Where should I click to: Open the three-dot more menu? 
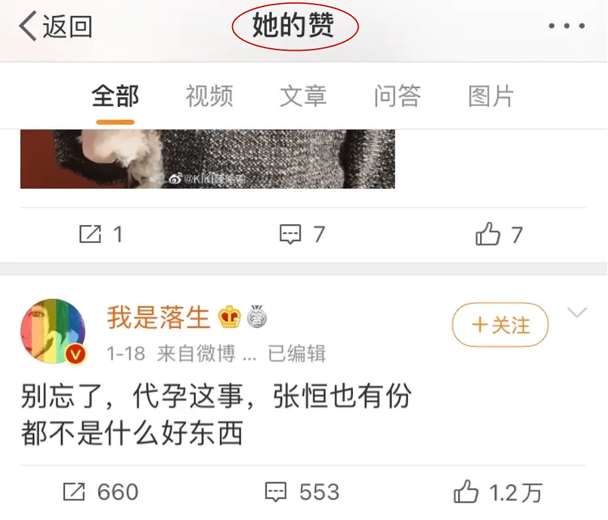point(566,26)
